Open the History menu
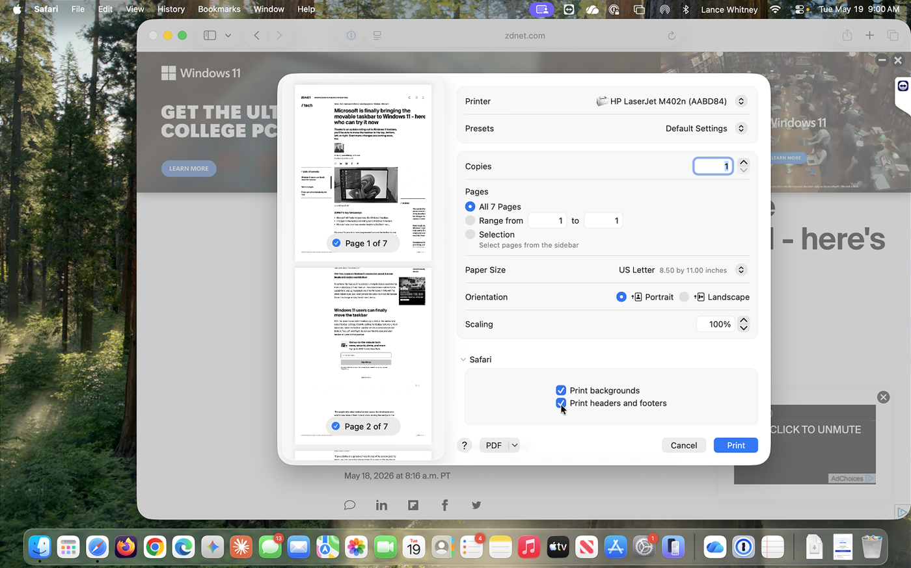The image size is (911, 568). click(171, 9)
